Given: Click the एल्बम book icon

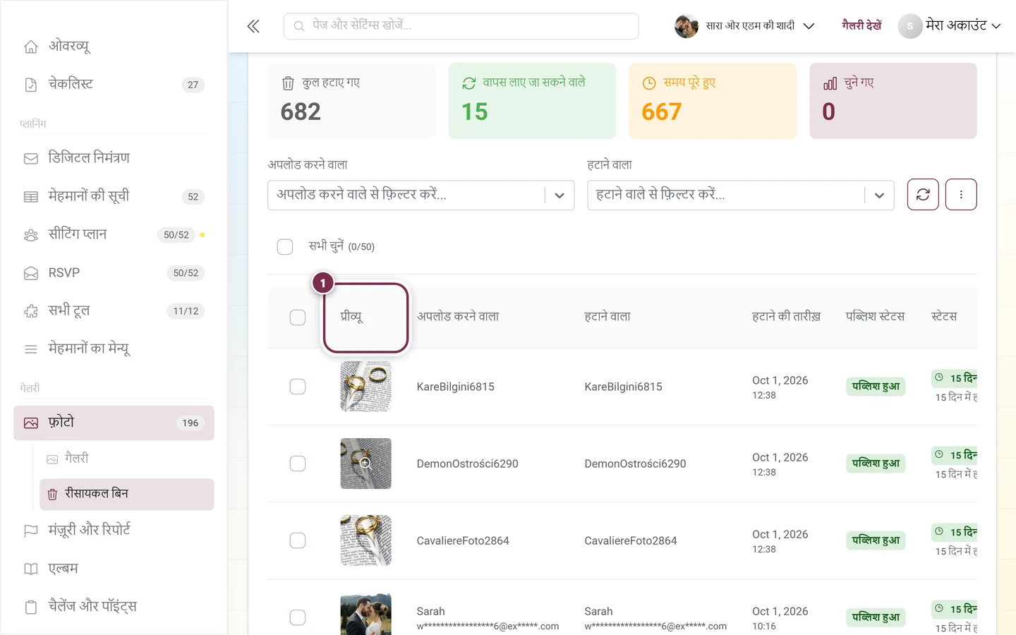Looking at the screenshot, I should coord(31,569).
